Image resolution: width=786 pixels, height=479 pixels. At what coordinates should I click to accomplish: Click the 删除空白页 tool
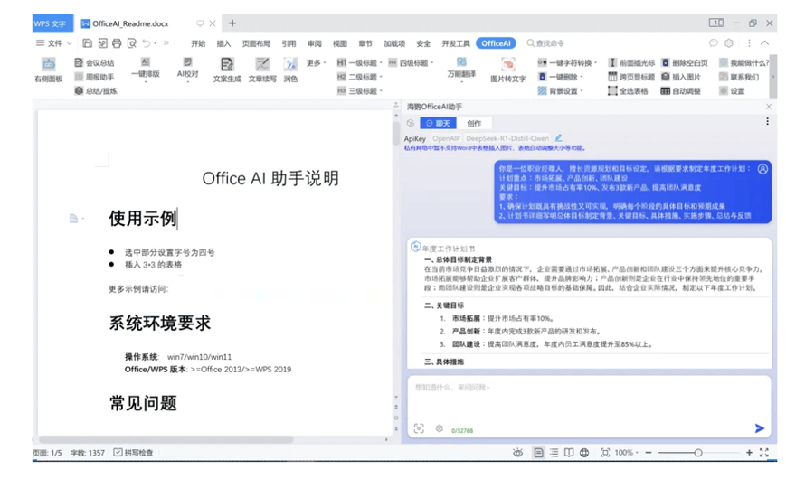[x=685, y=62]
